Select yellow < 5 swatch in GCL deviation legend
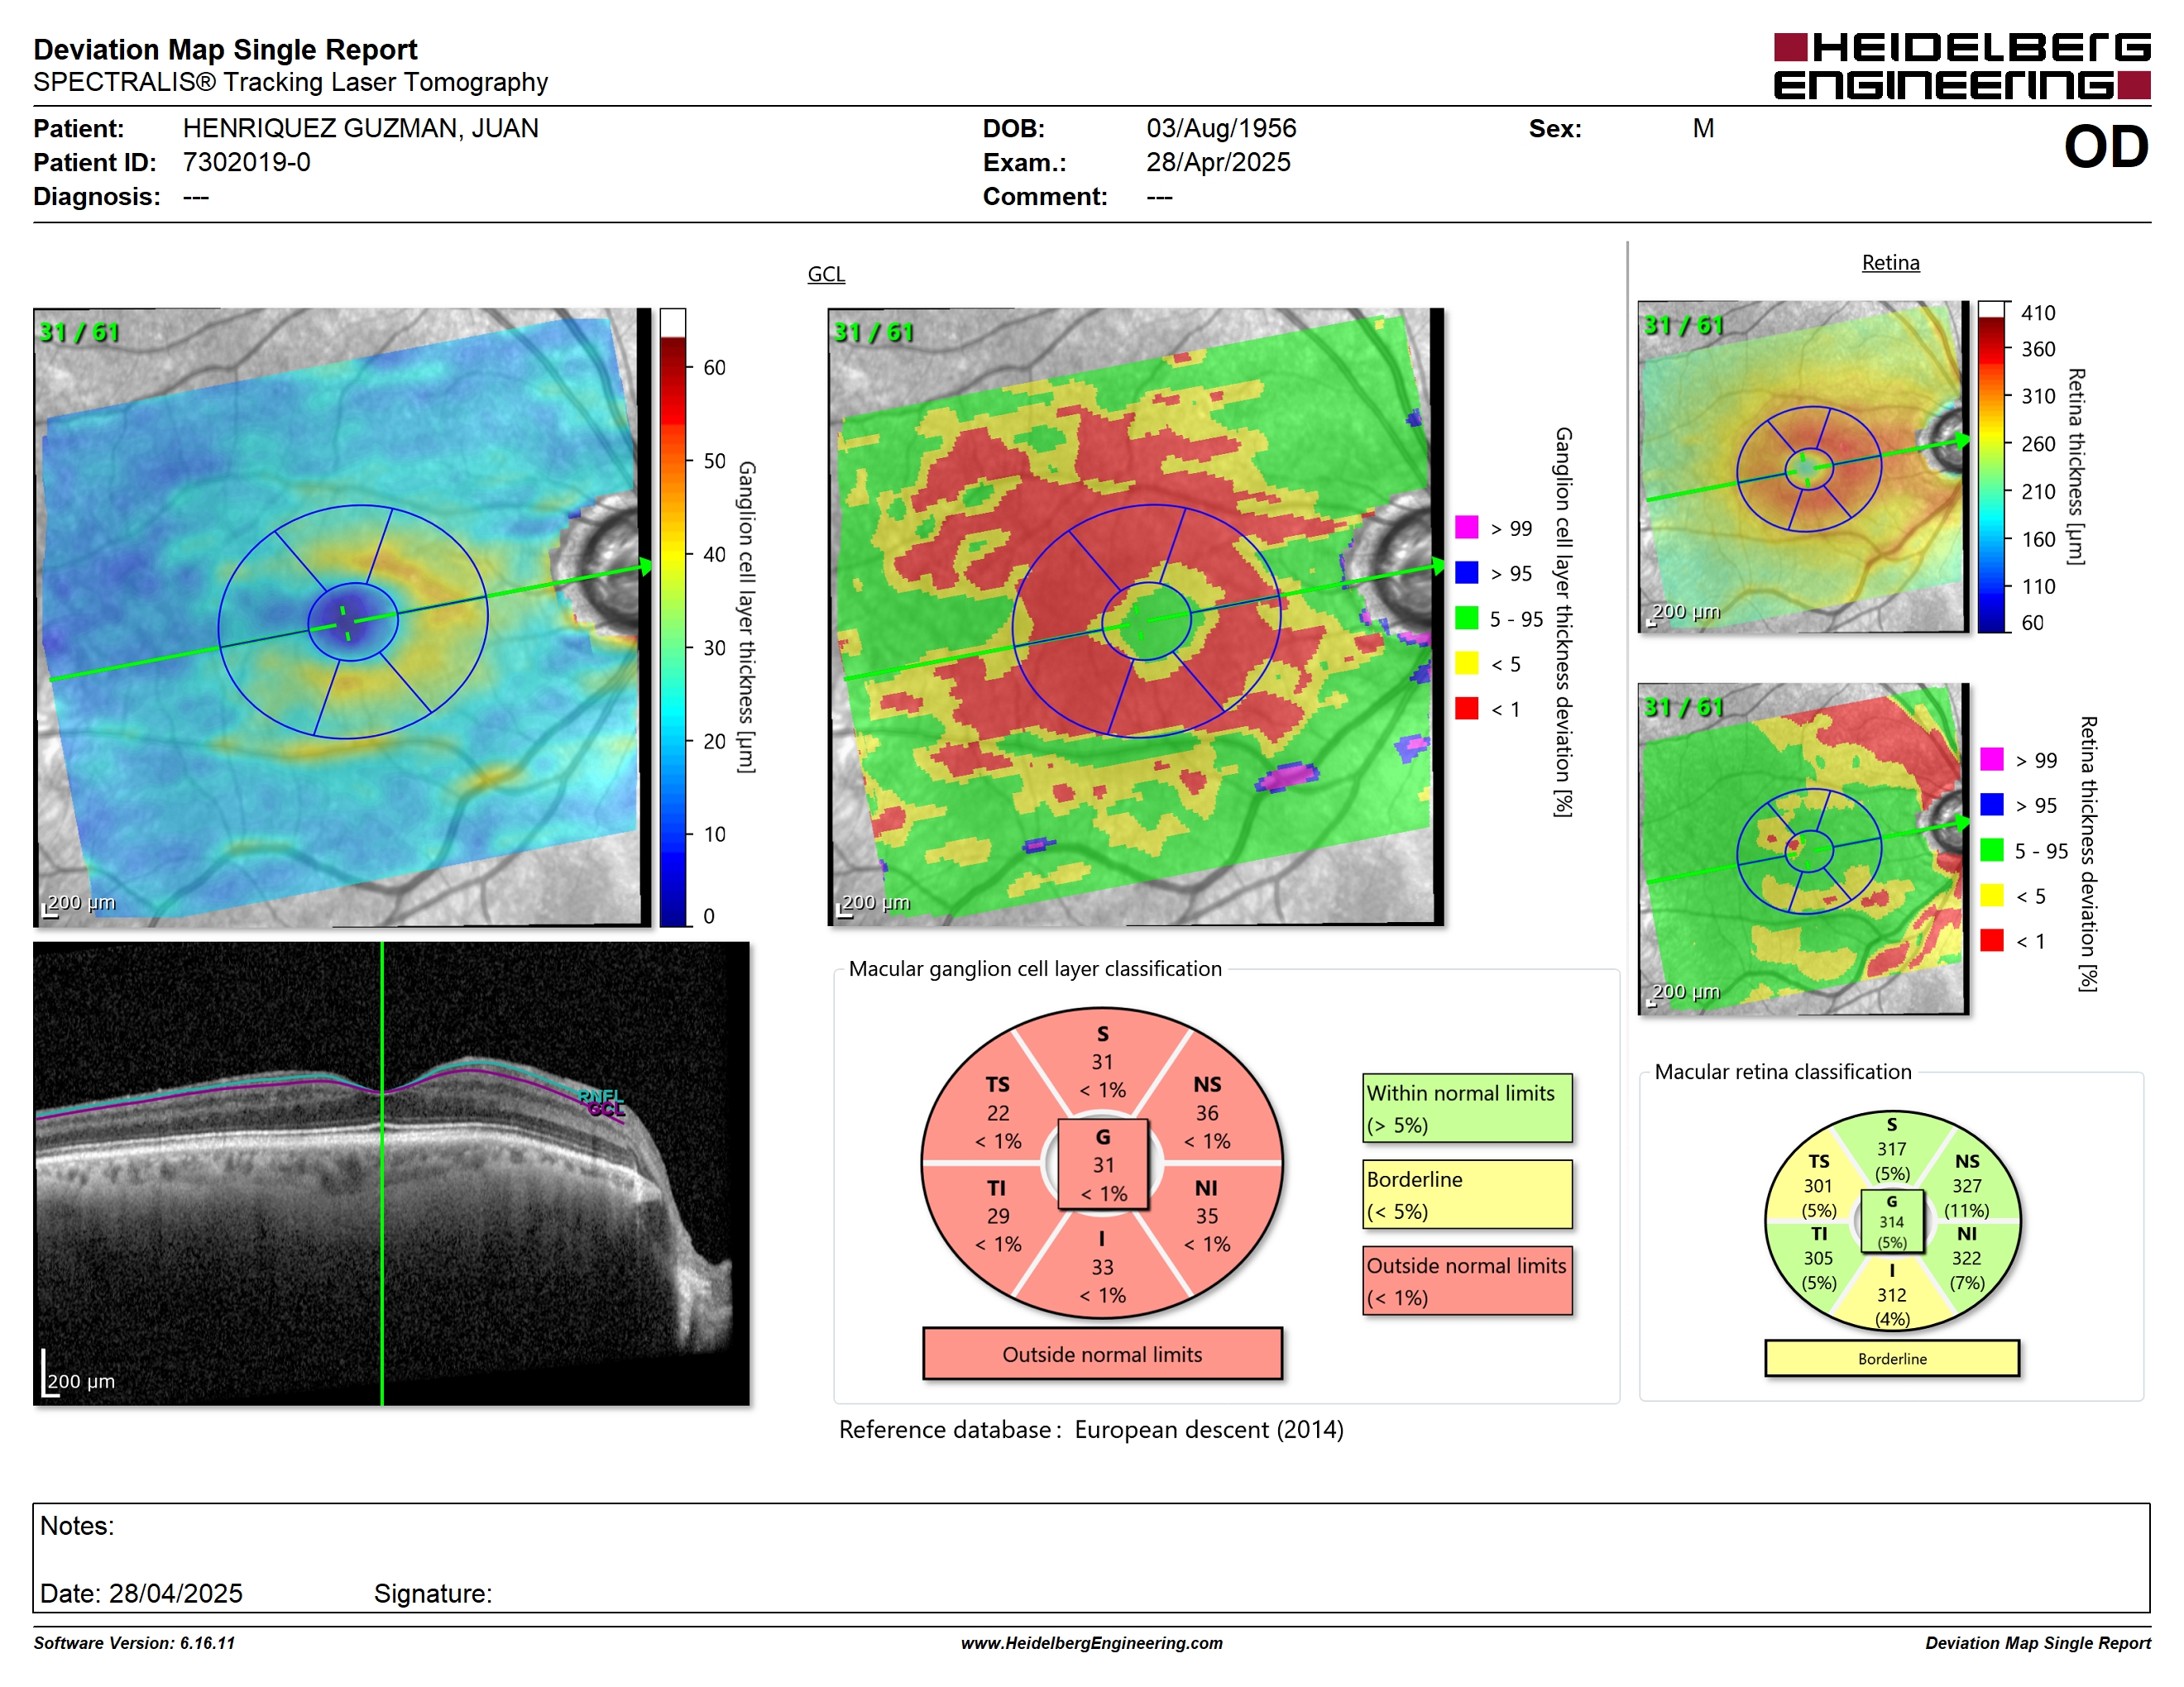Viewport: 2184px width, 1687px height. click(1466, 662)
